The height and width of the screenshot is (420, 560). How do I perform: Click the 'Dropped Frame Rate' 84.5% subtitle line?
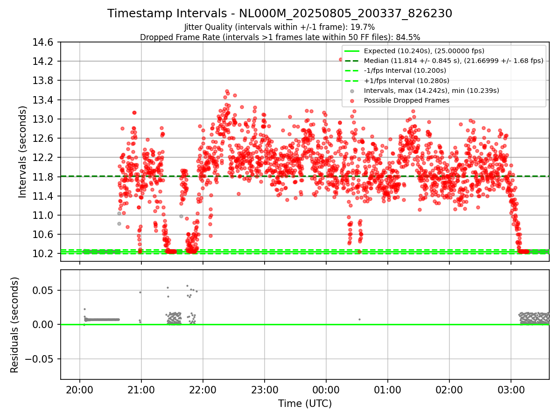coord(280,37)
